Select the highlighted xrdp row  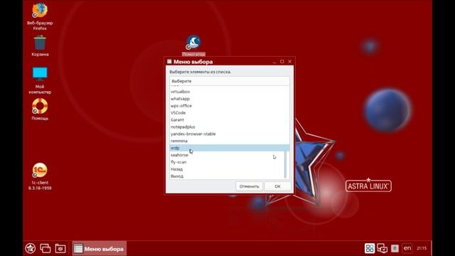(229, 148)
